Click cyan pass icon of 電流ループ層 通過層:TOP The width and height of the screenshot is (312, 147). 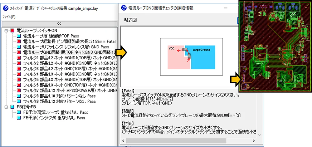[19, 36]
